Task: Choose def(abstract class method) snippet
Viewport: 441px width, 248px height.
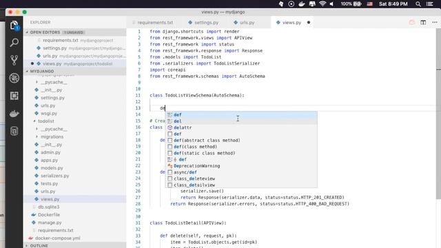Action: [x=241, y=141]
